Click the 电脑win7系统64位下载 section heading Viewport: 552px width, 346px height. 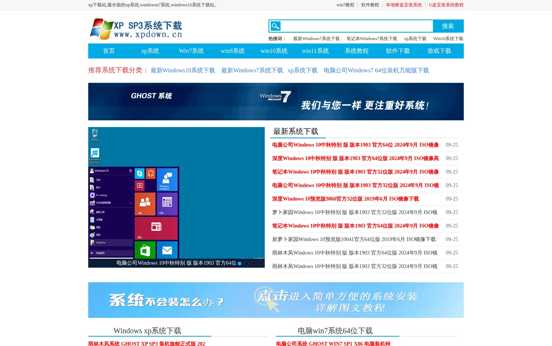[x=335, y=331]
